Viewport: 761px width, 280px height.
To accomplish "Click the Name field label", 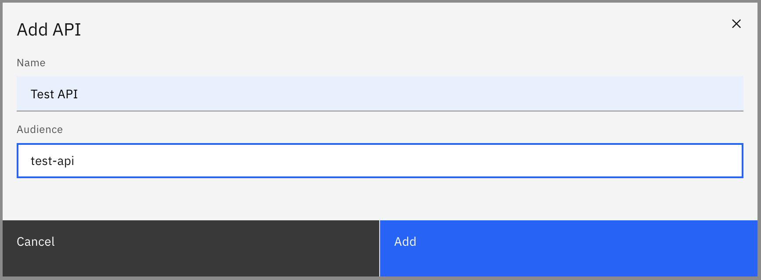I will (x=31, y=63).
